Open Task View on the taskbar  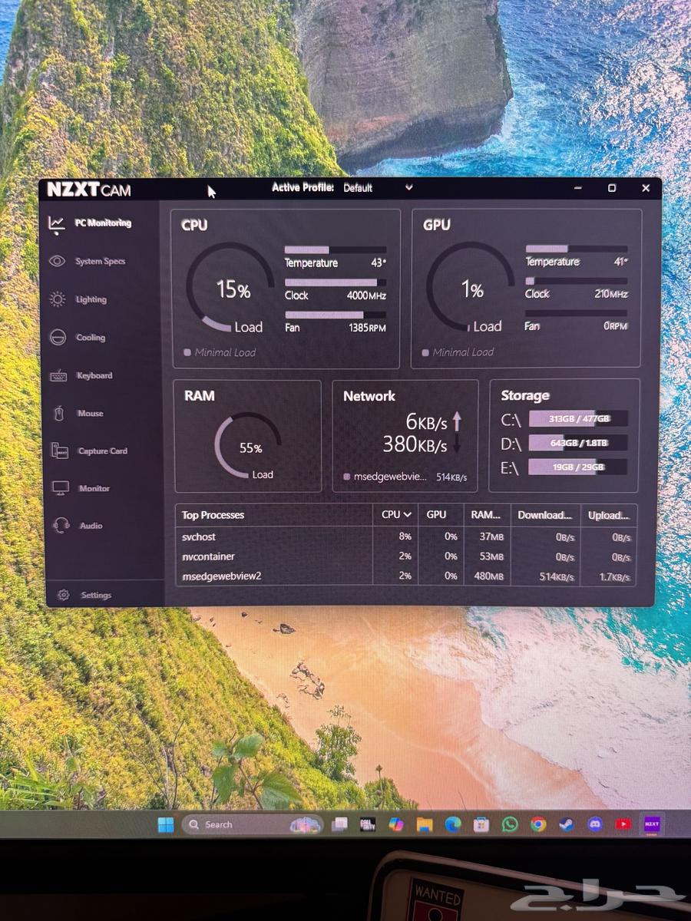click(339, 825)
